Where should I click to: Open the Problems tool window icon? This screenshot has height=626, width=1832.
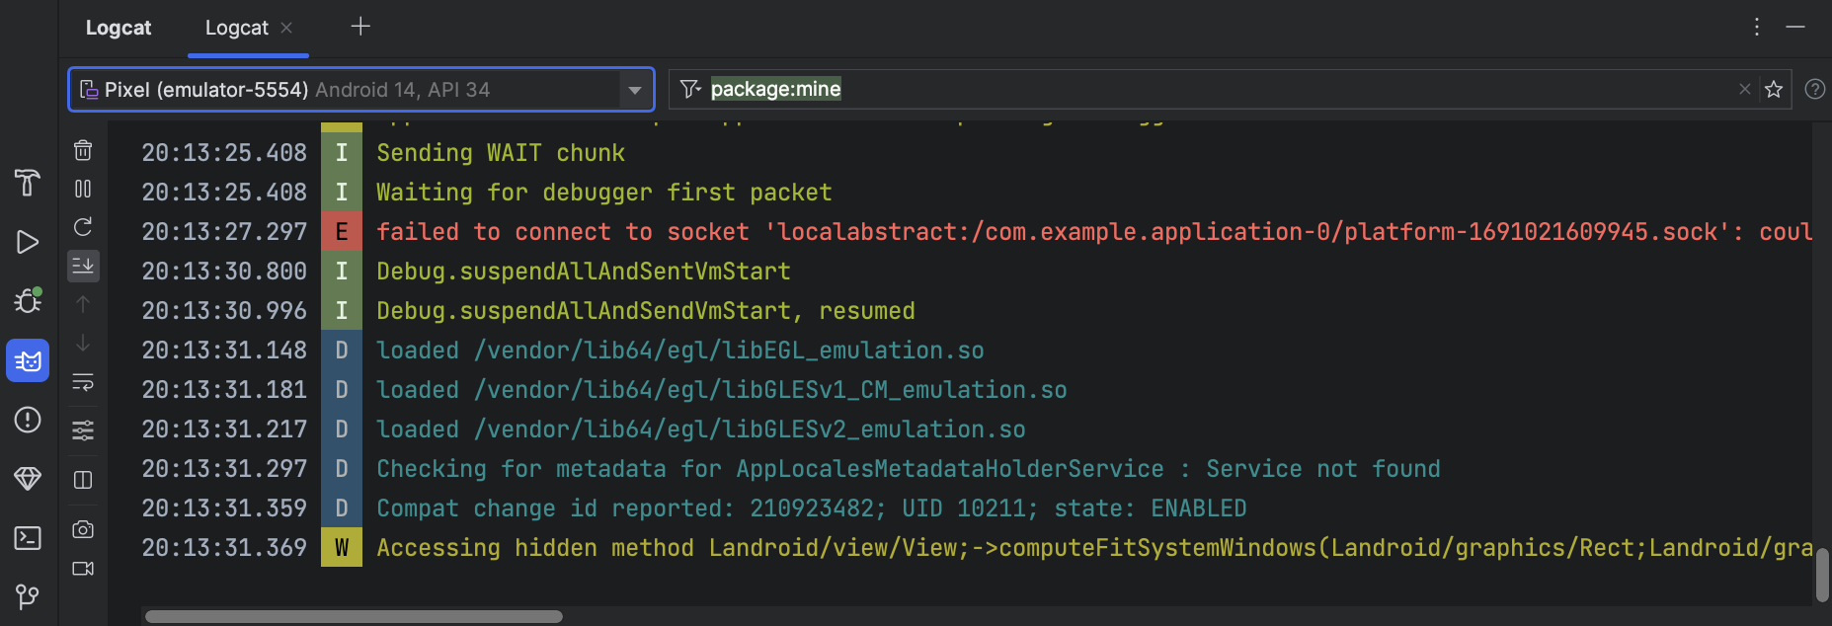coord(28,420)
